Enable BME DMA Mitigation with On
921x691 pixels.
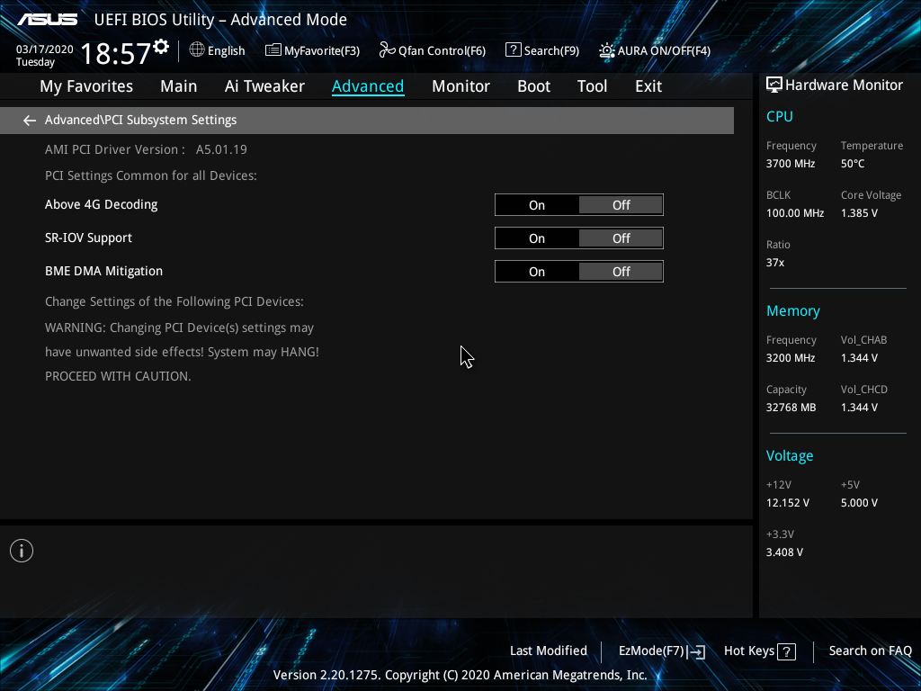click(537, 272)
